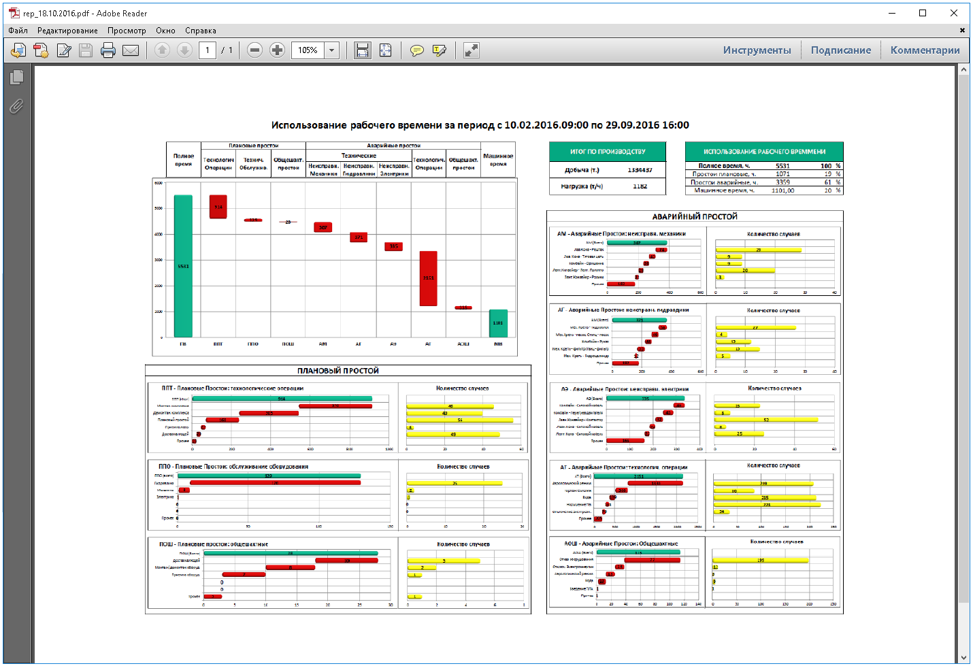
Task: Click the page number input field
Action: 208,50
